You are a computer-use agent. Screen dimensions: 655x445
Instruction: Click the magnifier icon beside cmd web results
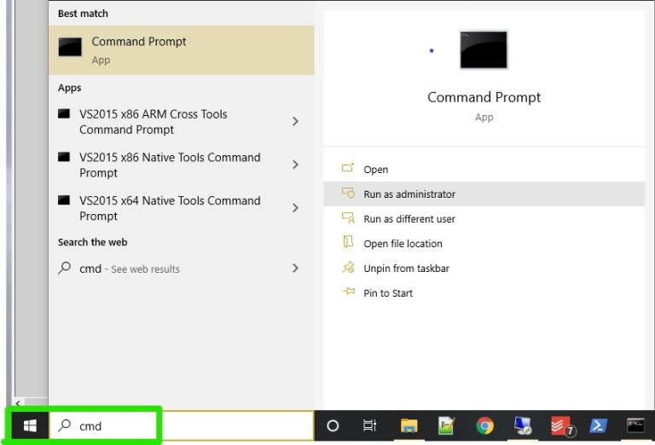[x=64, y=268]
